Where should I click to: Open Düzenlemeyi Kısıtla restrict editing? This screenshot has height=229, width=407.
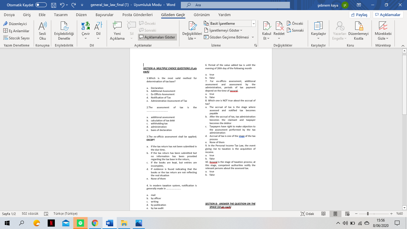[358, 31]
